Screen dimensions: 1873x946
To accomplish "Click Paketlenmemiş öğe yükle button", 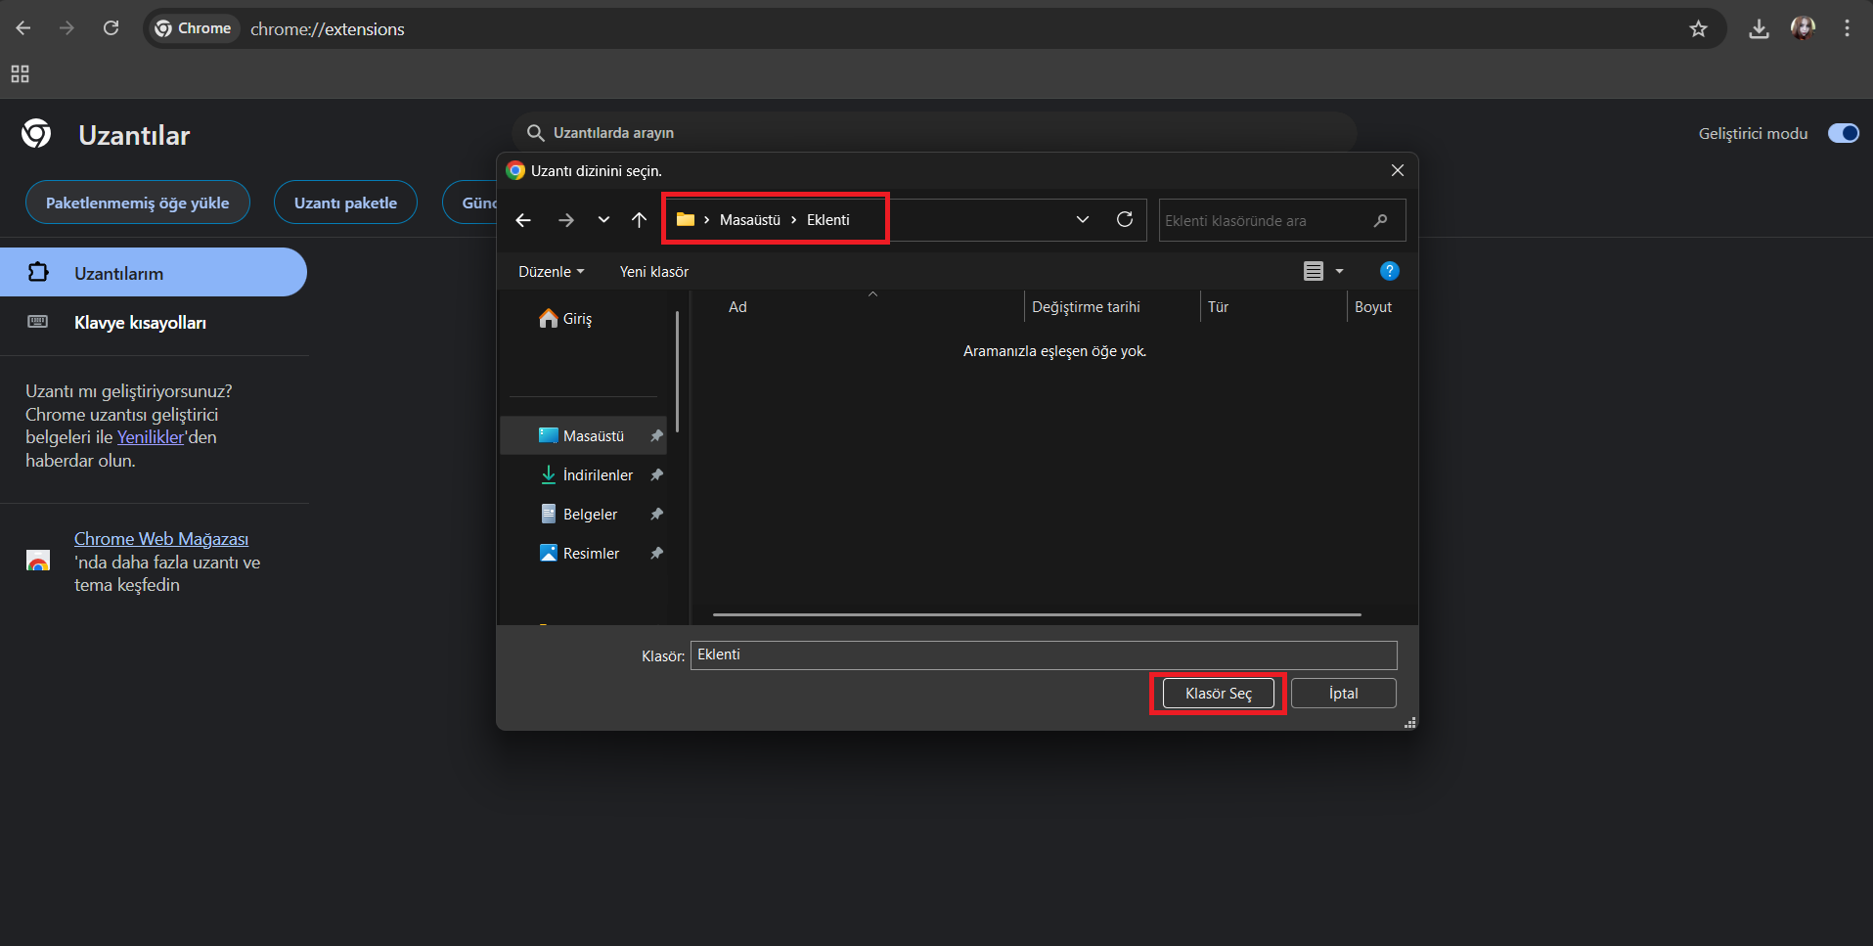I will pyautogui.click(x=138, y=203).
